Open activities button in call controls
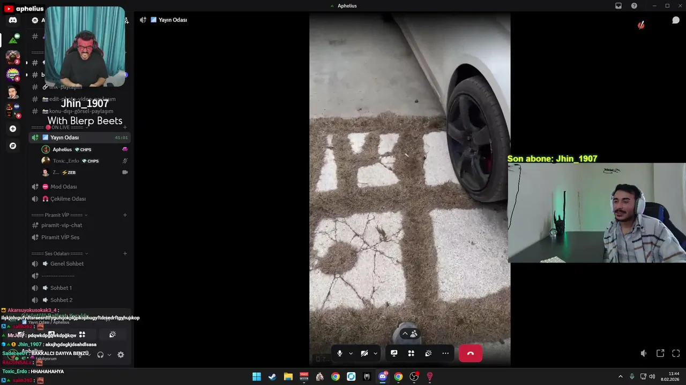 (x=411, y=353)
